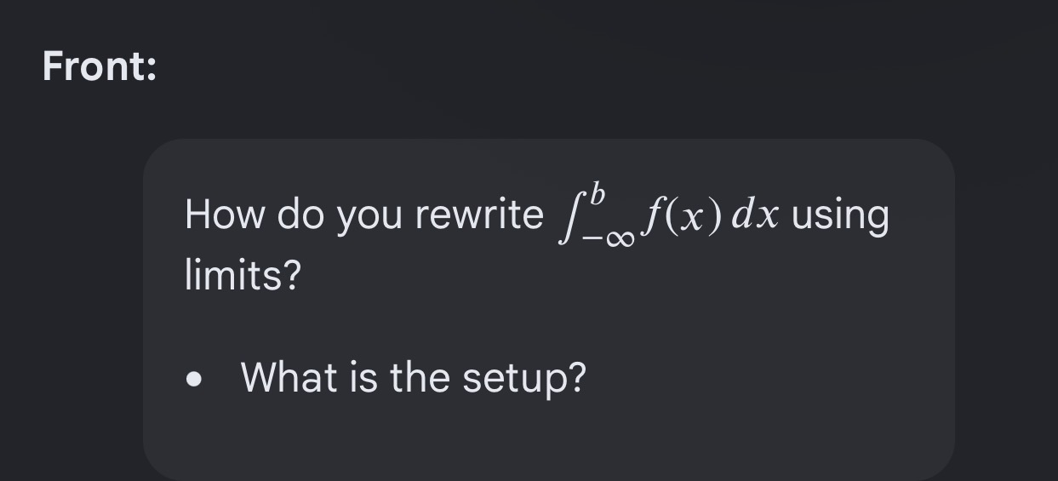Image resolution: width=1058 pixels, height=481 pixels.
Task: Click f(x) in the integral expression
Action: click(683, 216)
